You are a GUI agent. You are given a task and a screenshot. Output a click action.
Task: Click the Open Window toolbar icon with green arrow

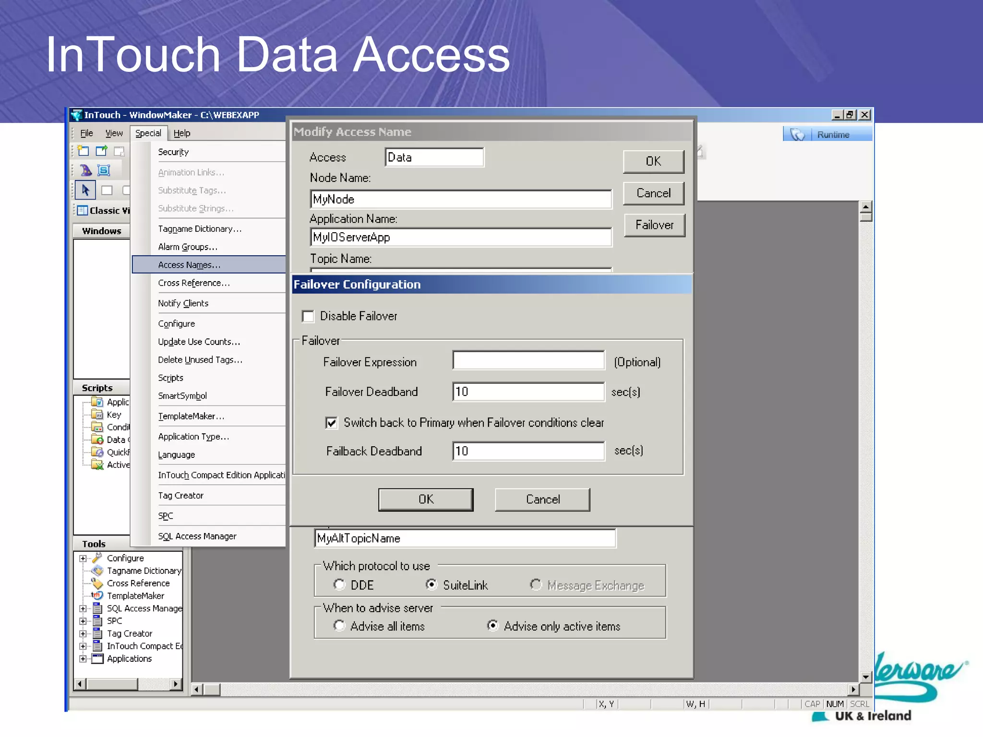tap(101, 151)
